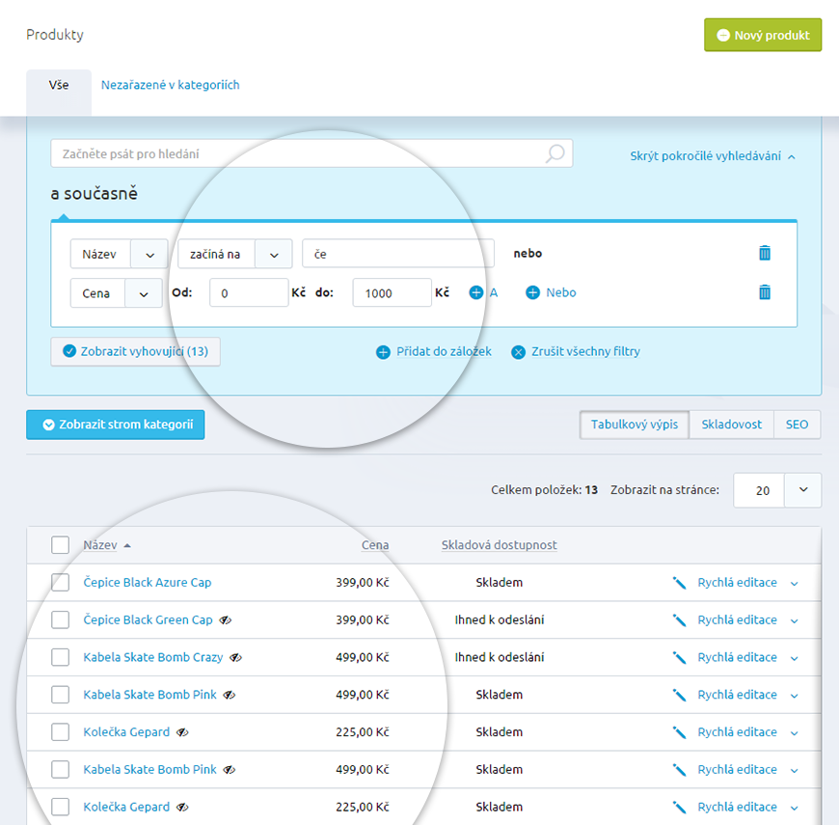Click the 'Od' price field showing 0
The image size is (839, 825).
pyautogui.click(x=249, y=292)
